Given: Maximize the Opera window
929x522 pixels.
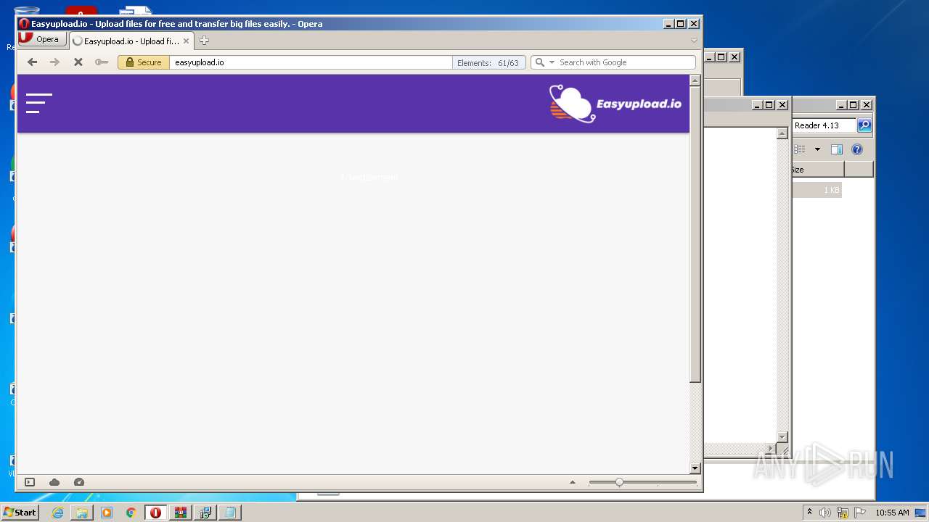Looking at the screenshot, I should pos(681,24).
